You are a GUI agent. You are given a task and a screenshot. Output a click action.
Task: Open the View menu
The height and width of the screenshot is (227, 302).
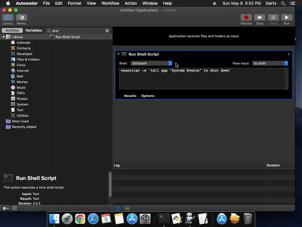91,3
